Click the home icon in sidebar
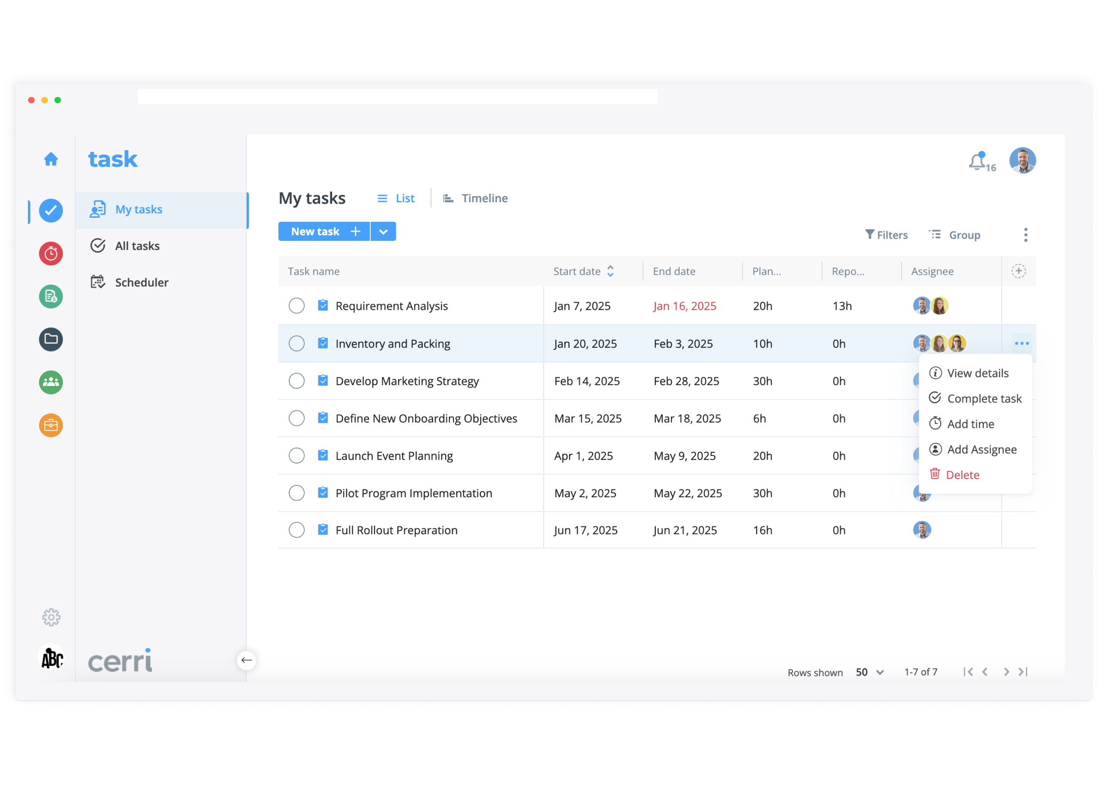 tap(50, 159)
